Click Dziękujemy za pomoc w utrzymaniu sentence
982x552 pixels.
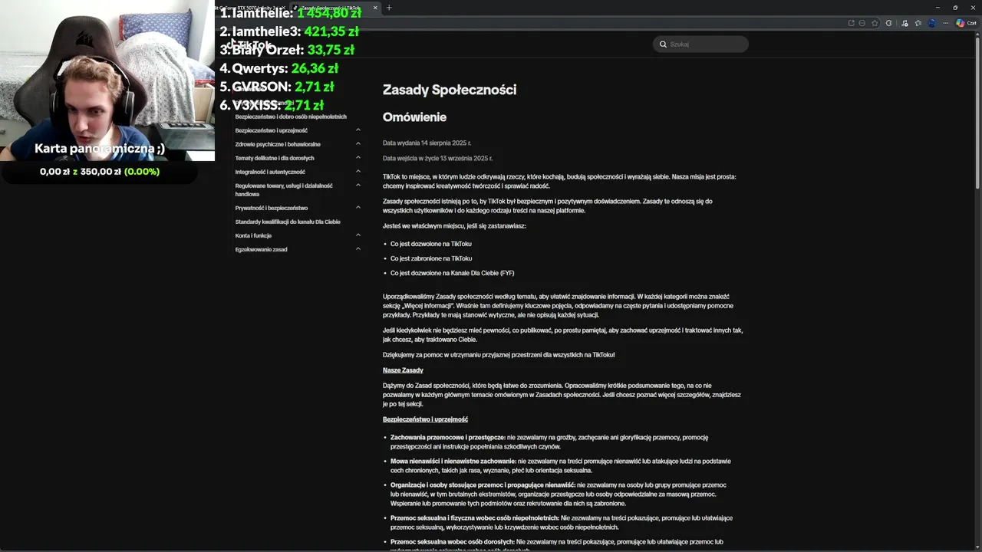499,355
